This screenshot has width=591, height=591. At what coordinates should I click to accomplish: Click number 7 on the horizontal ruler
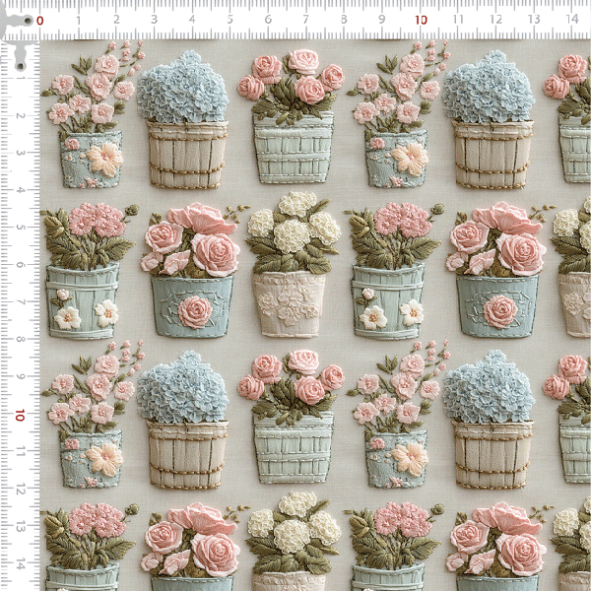point(305,20)
